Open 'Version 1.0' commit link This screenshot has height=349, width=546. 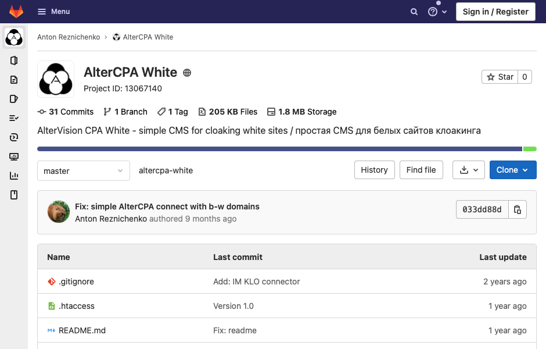click(234, 306)
